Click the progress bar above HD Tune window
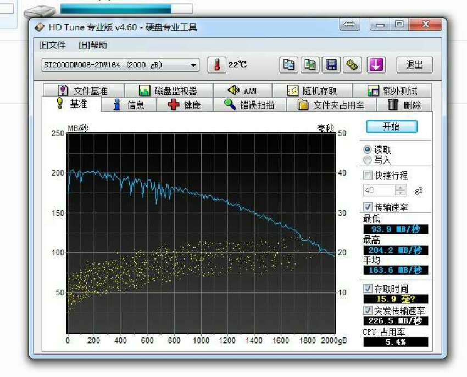This screenshot has height=377, width=467. [x=126, y=9]
